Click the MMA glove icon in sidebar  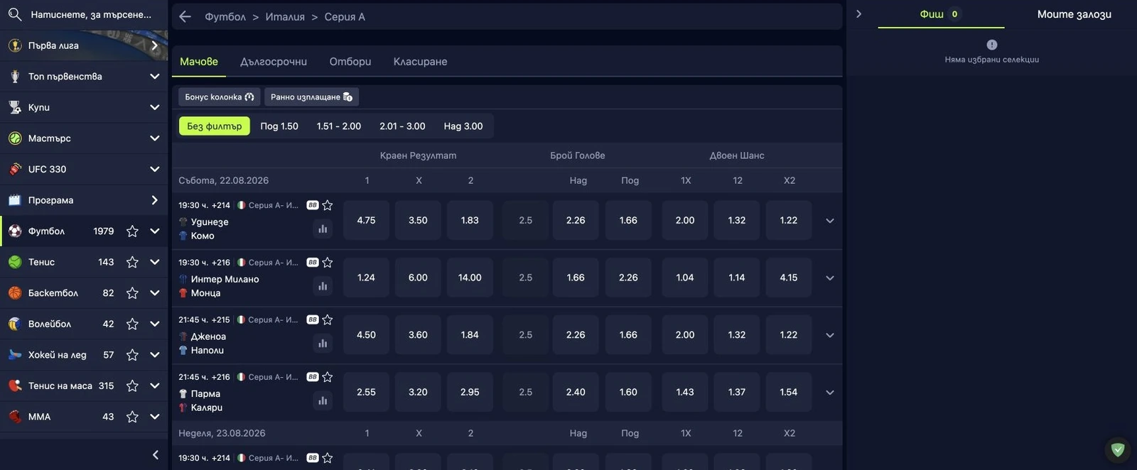pyautogui.click(x=15, y=417)
